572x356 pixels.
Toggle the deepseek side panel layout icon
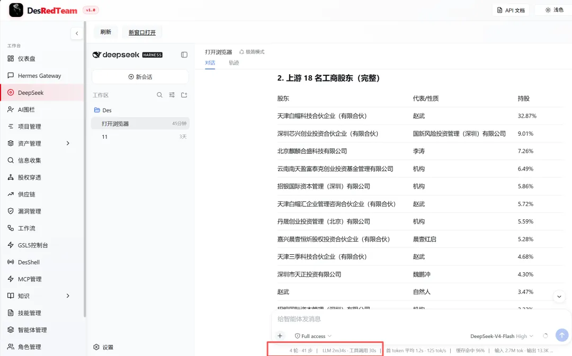click(184, 55)
